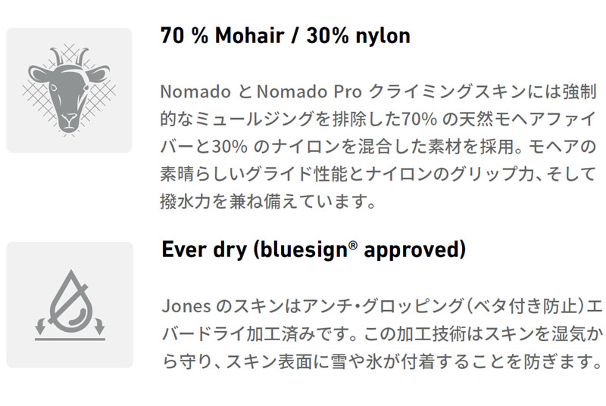This screenshot has height=406, width=606.
Task: Select the goat's horns on the mohair icon
Action: pyautogui.click(x=70, y=57)
